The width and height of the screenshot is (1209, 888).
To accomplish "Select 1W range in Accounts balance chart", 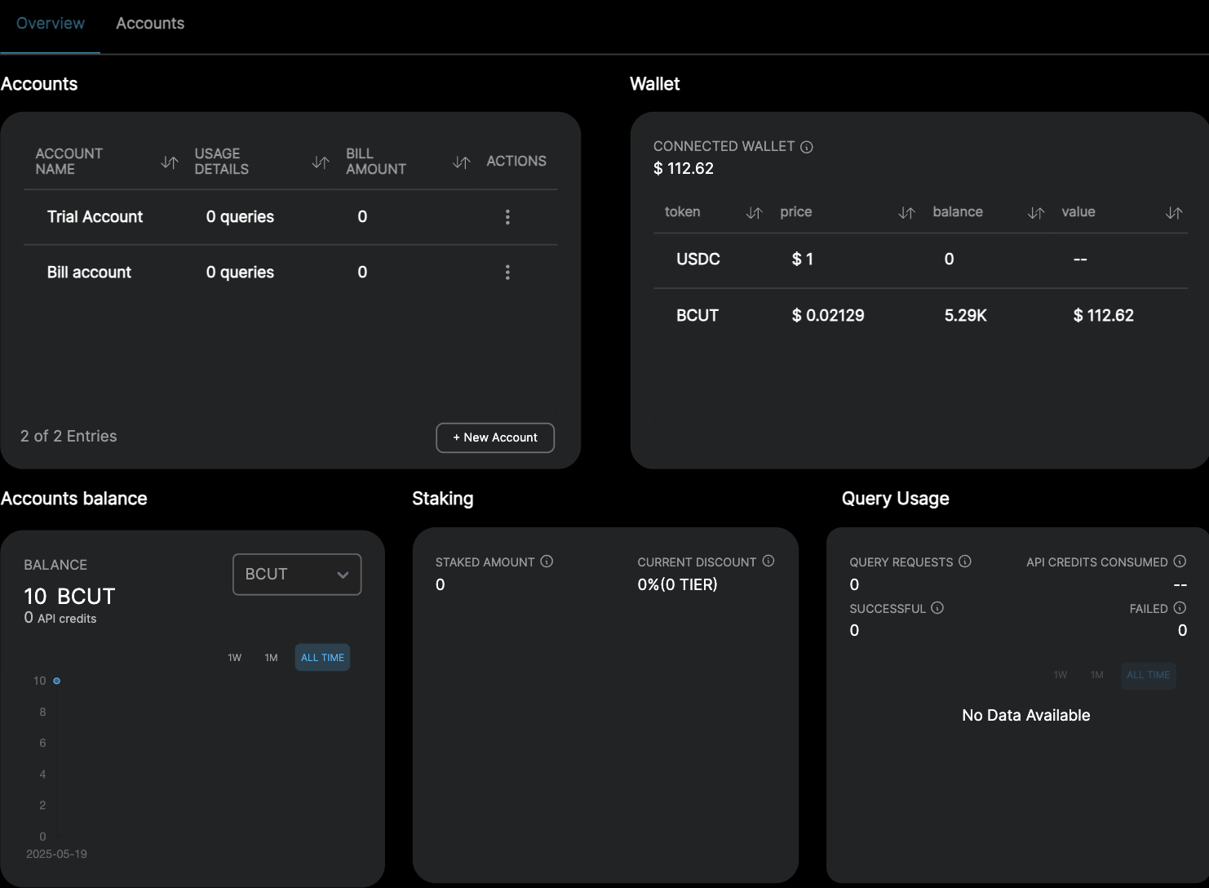I will [235, 658].
